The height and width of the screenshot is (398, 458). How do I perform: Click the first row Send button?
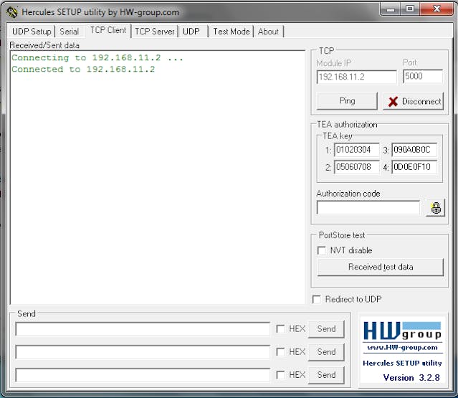pos(326,328)
